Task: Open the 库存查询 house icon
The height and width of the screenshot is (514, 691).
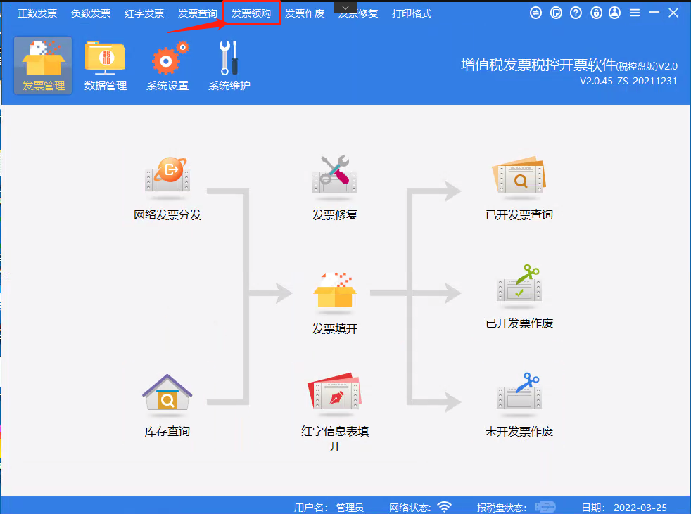Action: click(167, 393)
